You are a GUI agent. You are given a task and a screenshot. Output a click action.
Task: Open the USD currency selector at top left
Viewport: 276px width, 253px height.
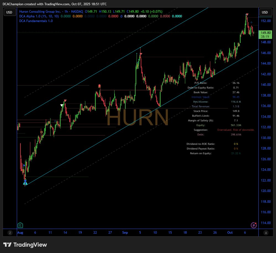pos(9,12)
